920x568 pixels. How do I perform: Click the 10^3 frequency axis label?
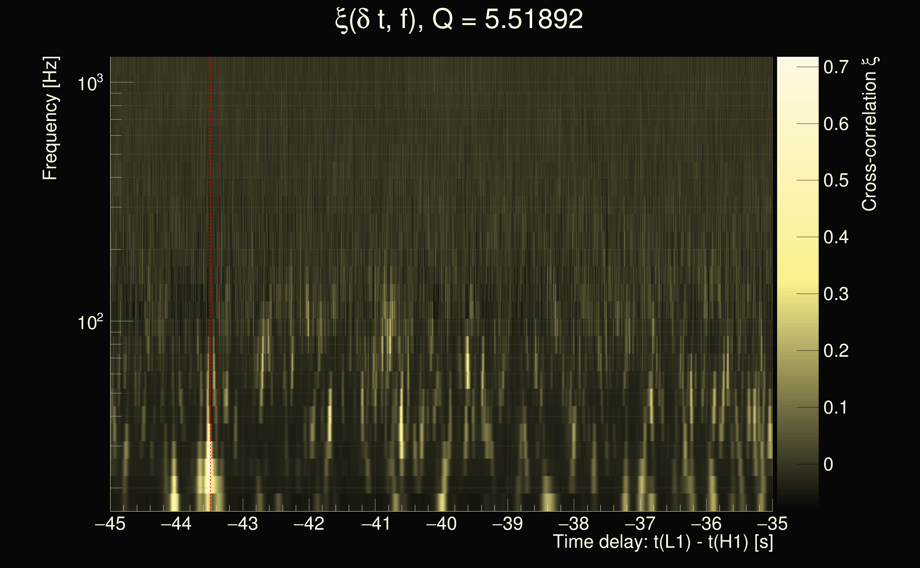90,83
